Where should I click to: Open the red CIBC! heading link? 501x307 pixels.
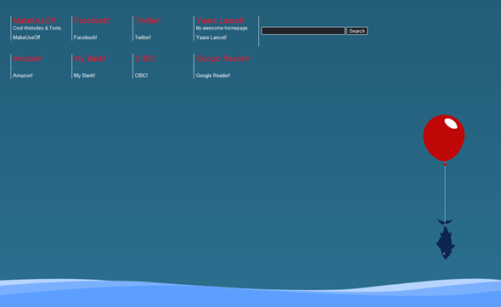pyautogui.click(x=145, y=59)
